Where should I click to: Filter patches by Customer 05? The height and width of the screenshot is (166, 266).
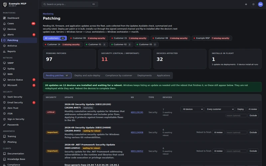[147, 44]
